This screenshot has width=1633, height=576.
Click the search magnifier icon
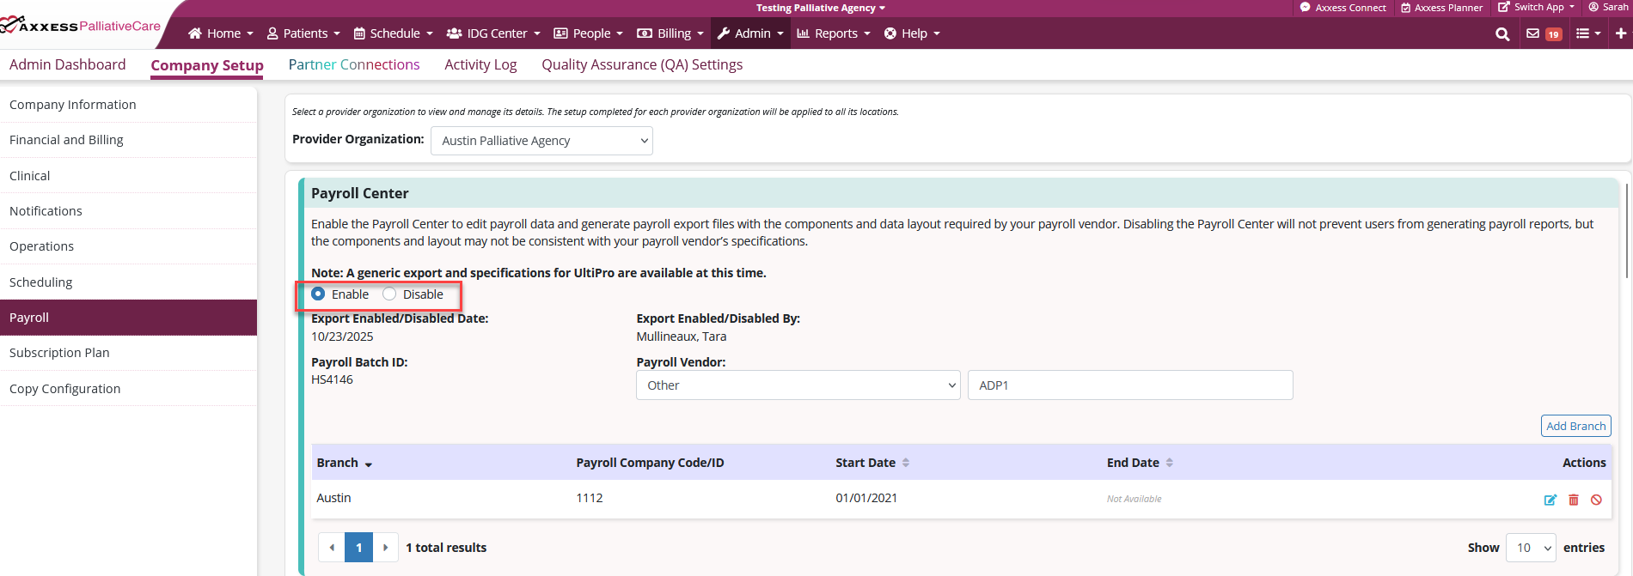(x=1502, y=34)
